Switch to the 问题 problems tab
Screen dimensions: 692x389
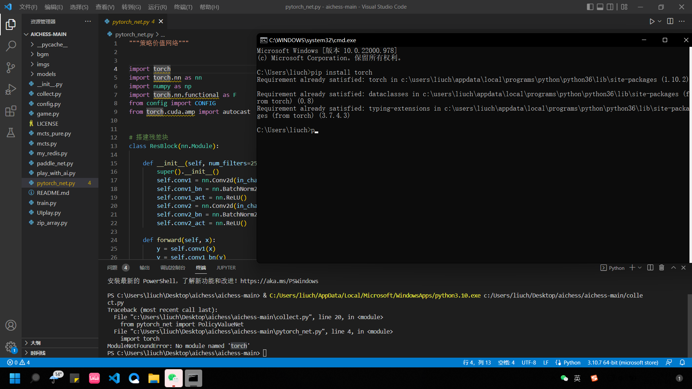point(112,268)
